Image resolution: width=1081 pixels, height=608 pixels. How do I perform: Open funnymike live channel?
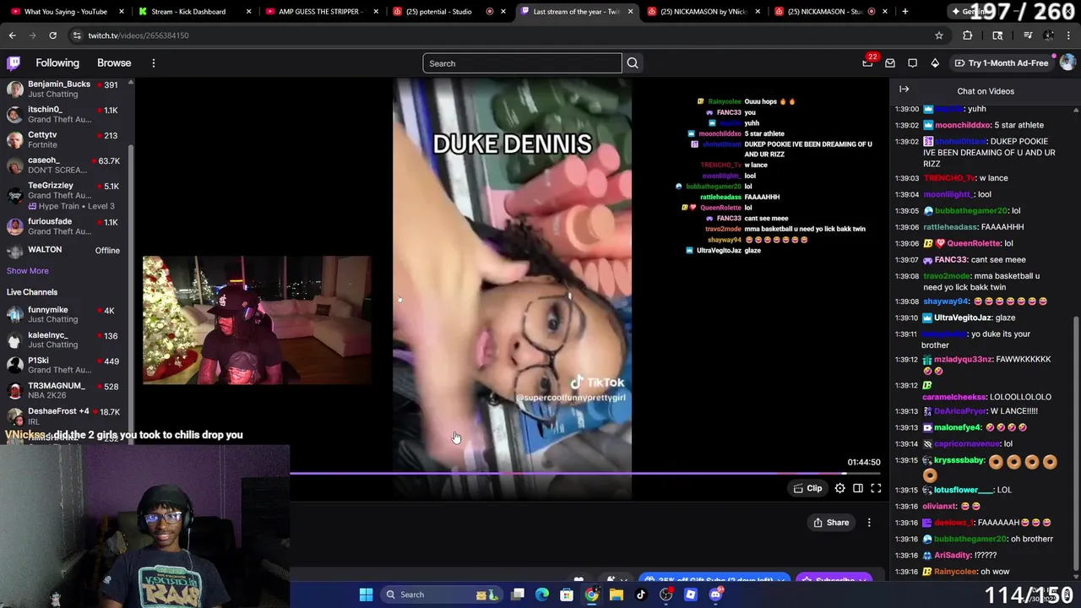[64, 314]
